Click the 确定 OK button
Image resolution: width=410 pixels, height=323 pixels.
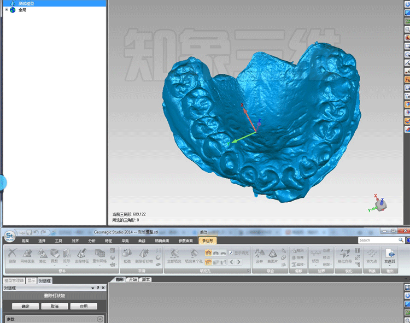(25, 306)
